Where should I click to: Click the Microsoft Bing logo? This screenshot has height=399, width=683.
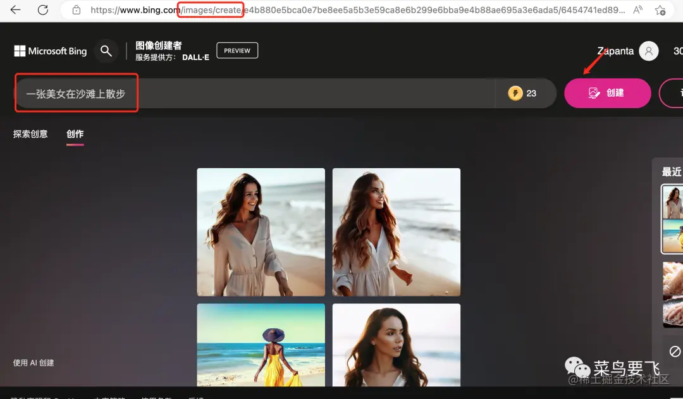pyautogui.click(x=51, y=51)
